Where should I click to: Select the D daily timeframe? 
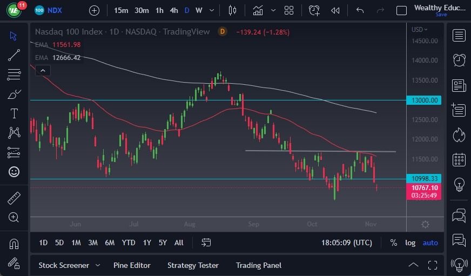point(187,11)
